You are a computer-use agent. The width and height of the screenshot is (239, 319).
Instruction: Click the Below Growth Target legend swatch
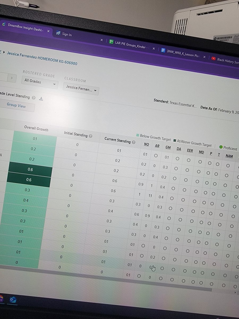[138, 135]
